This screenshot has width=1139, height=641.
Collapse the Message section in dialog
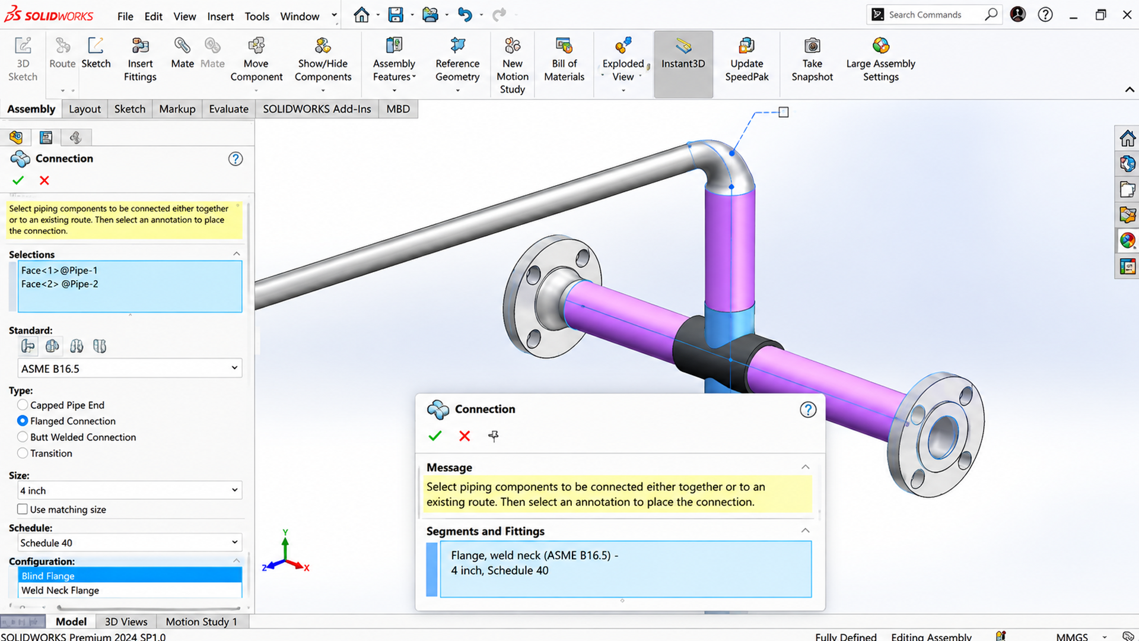(x=806, y=467)
